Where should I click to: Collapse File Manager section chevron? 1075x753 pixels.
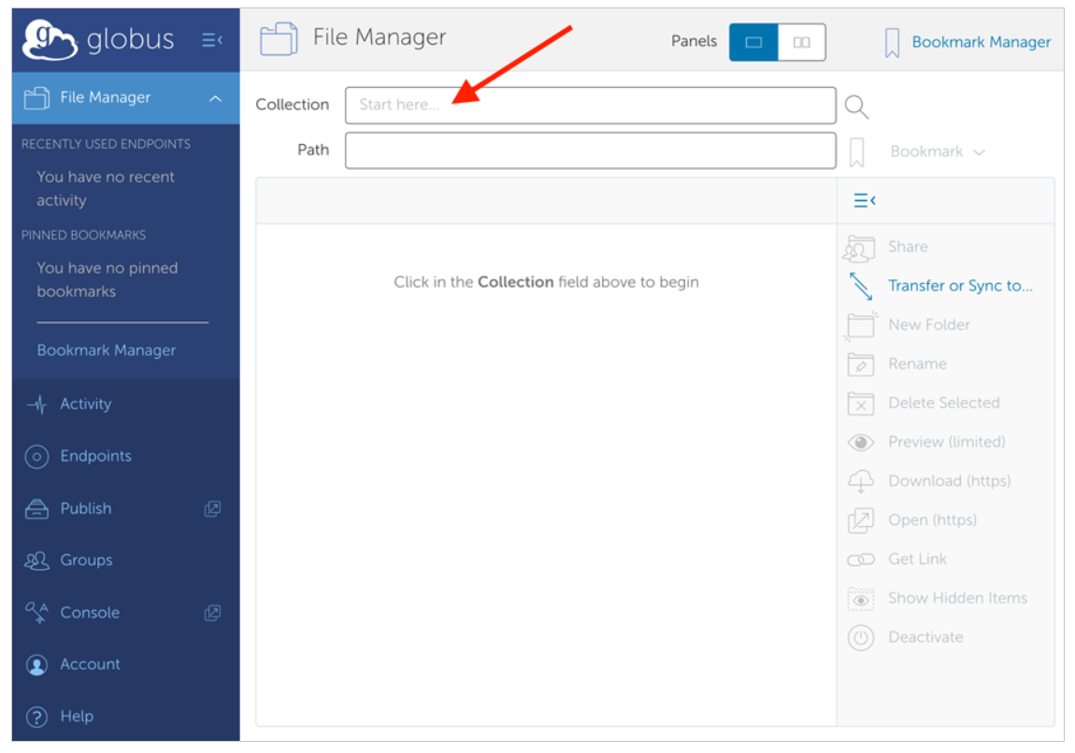tap(215, 99)
